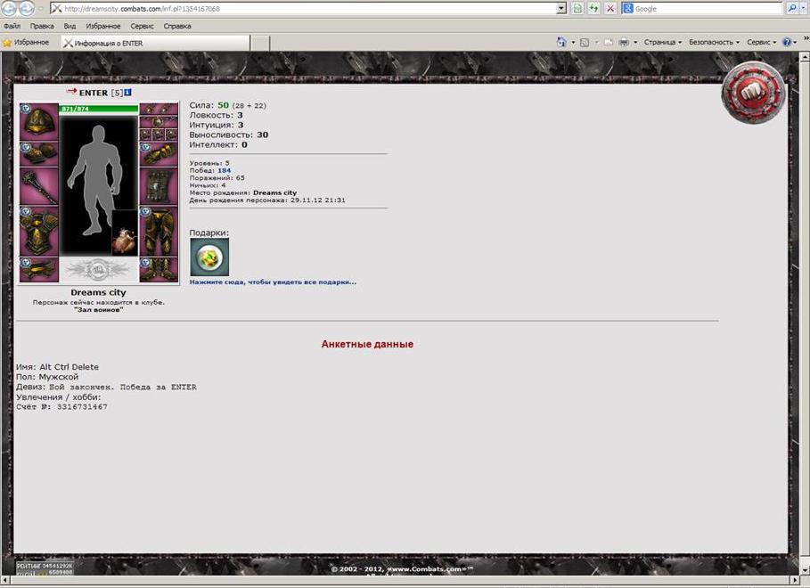Screen dimensions: 810x588
Task: Open the search provider dropdown arrow
Action: [802, 9]
